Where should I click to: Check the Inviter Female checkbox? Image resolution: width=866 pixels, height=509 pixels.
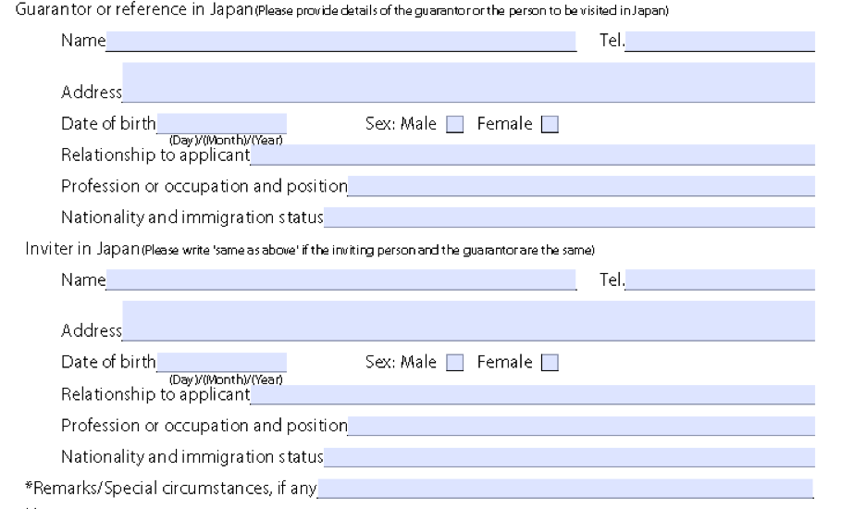coord(550,363)
